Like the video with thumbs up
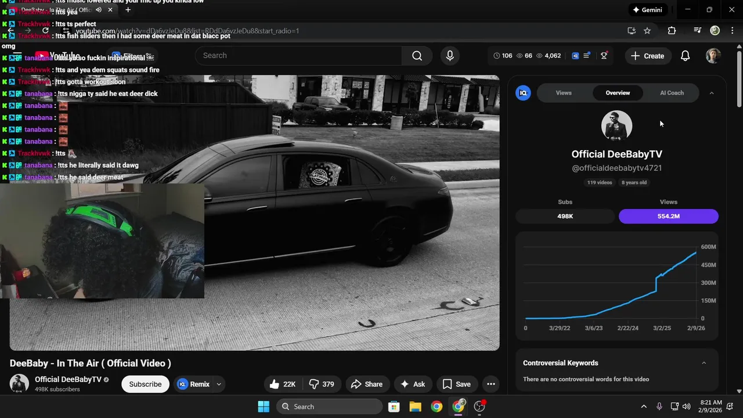743x418 pixels. click(x=283, y=384)
